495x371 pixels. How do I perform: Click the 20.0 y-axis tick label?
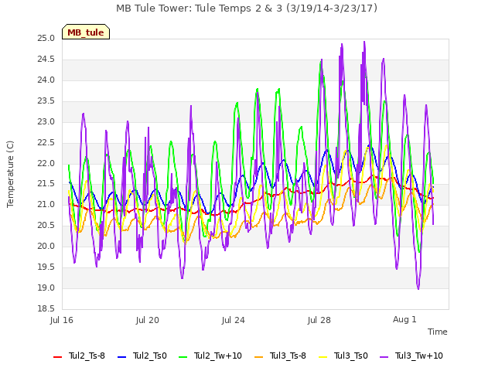[46, 247]
